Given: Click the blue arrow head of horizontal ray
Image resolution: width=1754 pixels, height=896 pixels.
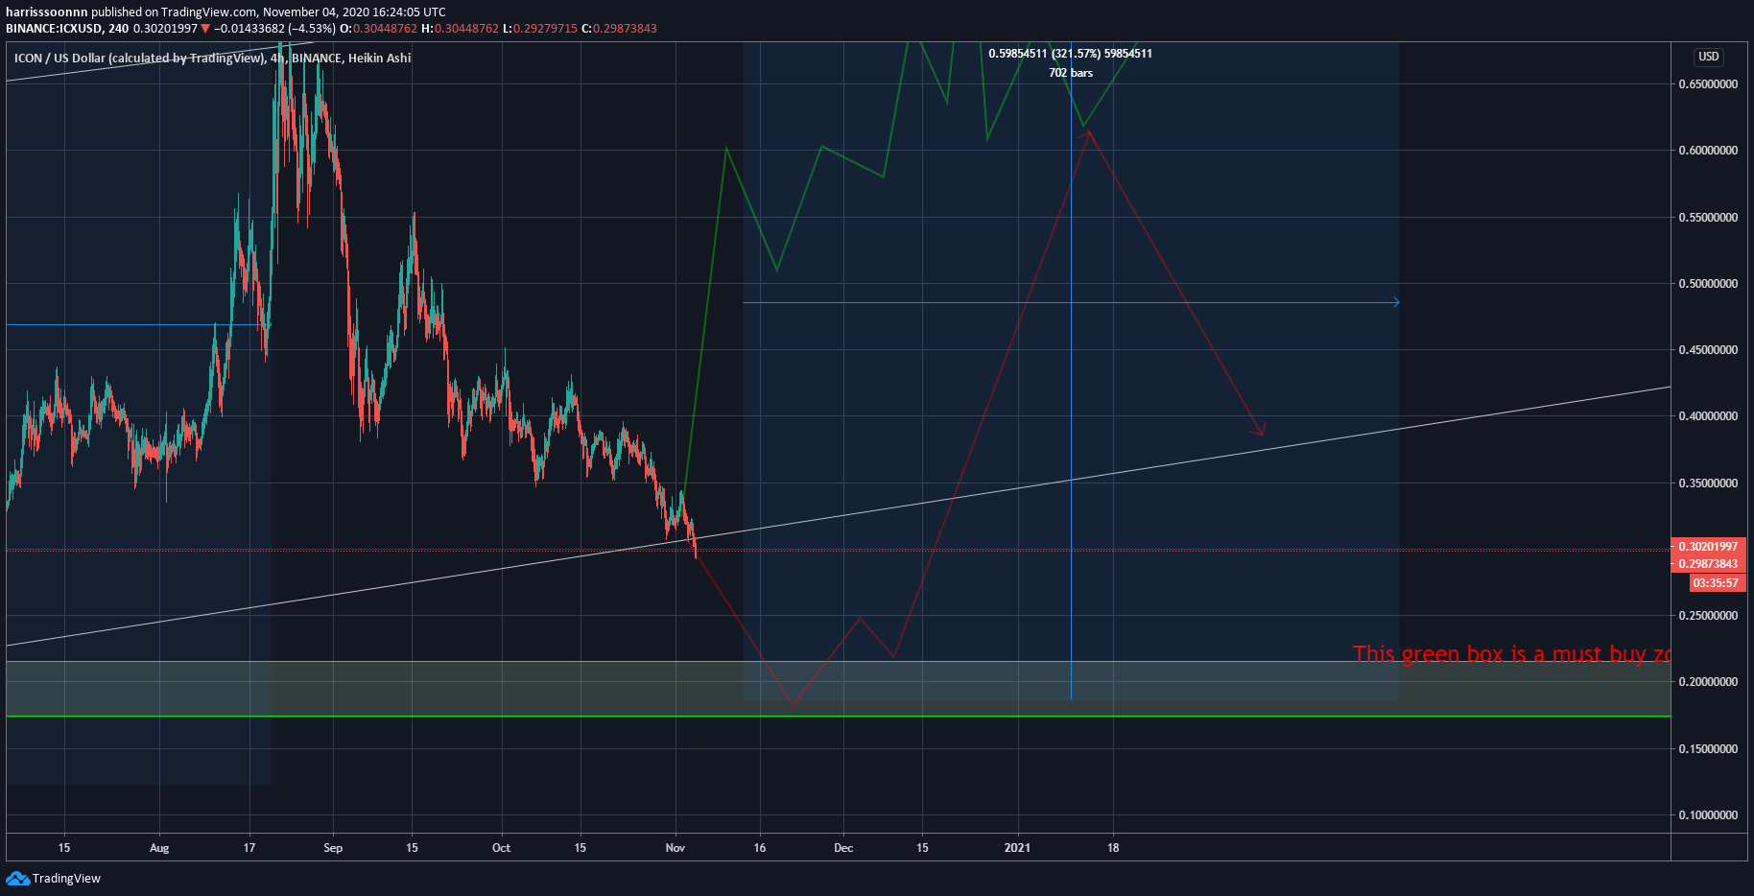Looking at the screenshot, I should point(1396,302).
